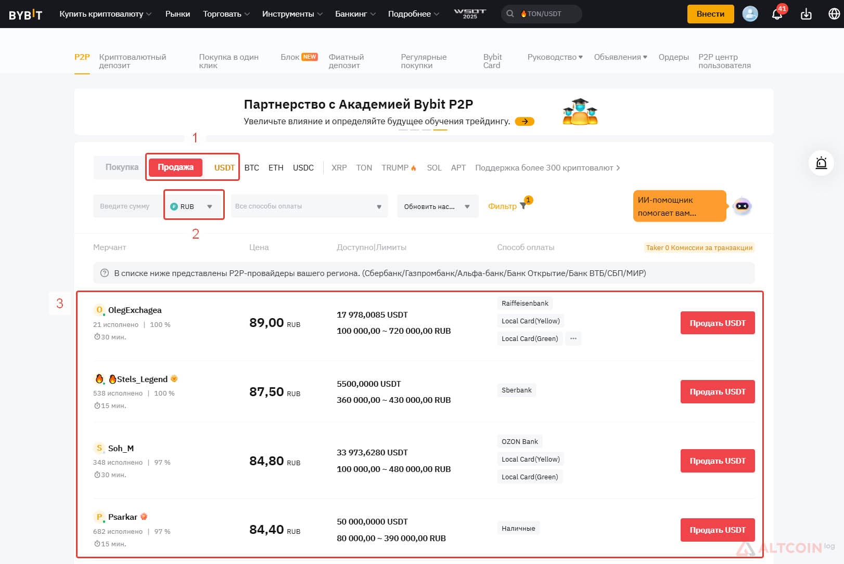Open the alert siren icon on right

[821, 163]
